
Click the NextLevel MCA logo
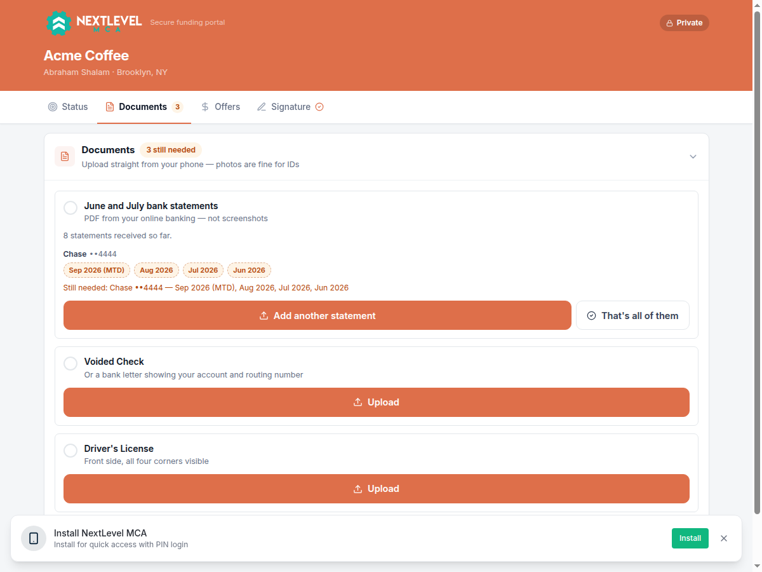[x=94, y=23]
